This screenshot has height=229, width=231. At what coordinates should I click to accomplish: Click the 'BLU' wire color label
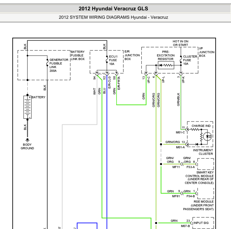(x=104, y=91)
